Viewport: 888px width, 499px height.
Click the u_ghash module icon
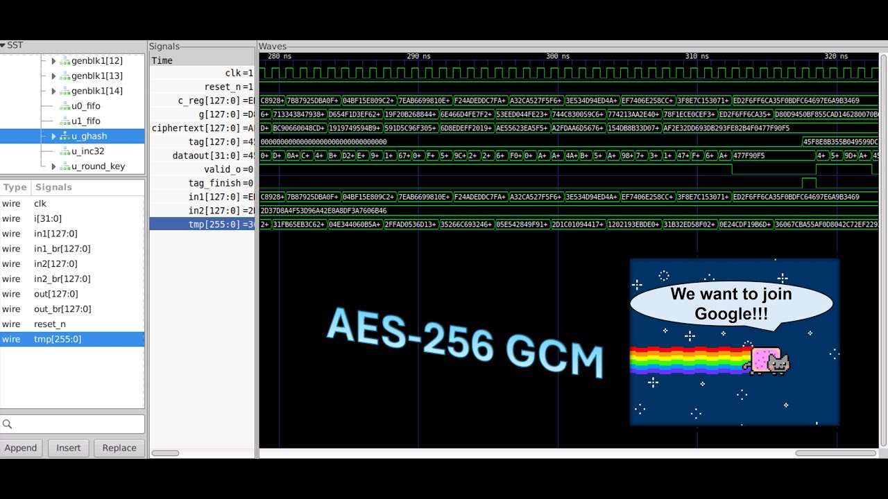click(65, 137)
